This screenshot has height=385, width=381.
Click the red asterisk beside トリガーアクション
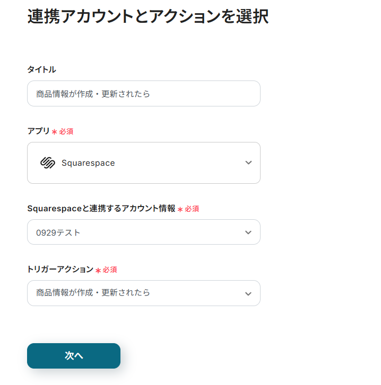pyautogui.click(x=98, y=270)
